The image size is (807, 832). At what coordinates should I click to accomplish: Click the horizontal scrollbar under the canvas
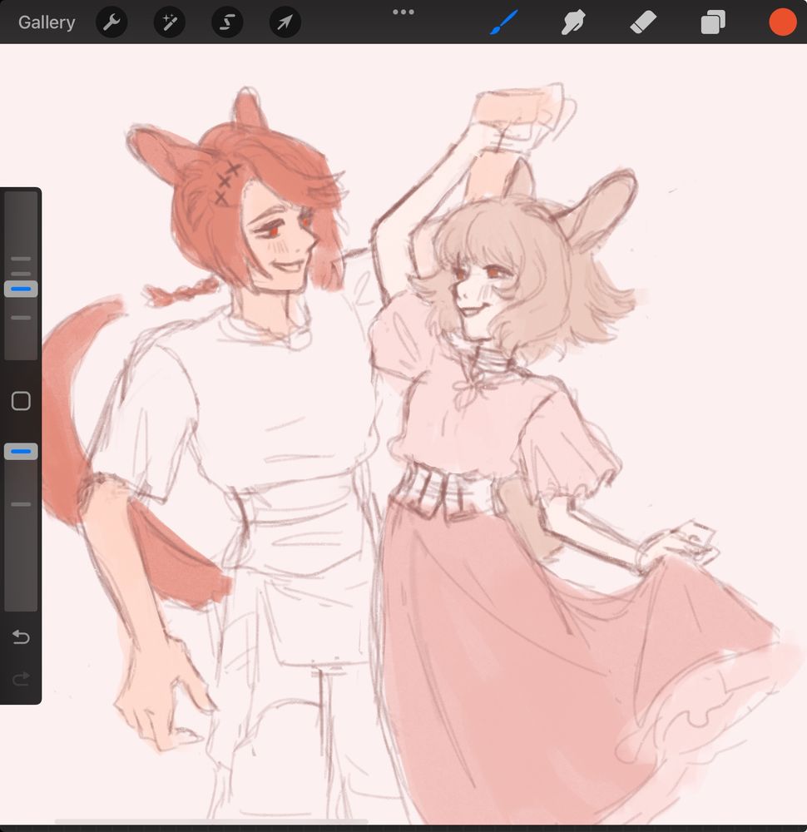click(211, 822)
